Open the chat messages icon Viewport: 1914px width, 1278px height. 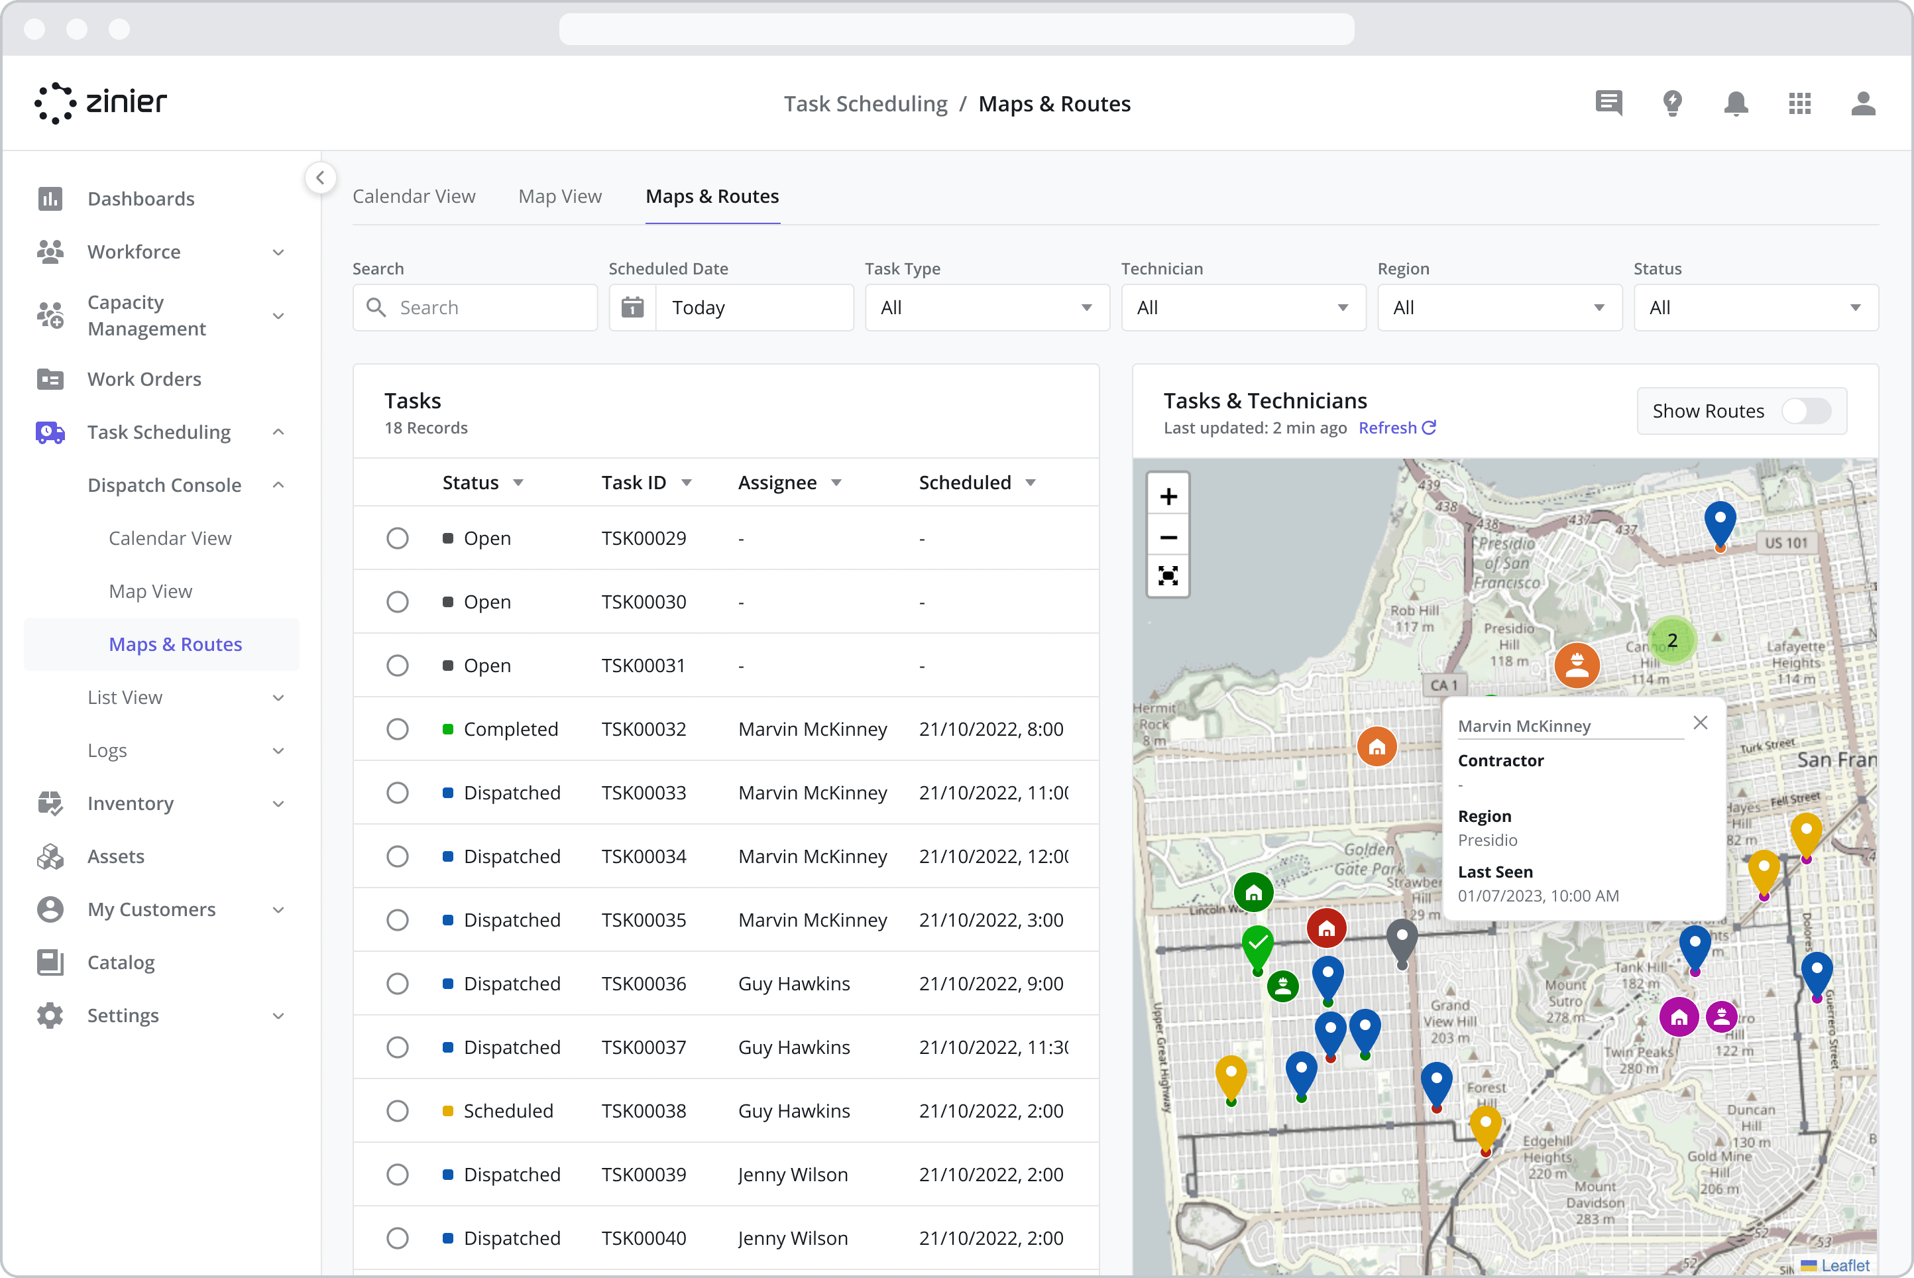coord(1608,103)
